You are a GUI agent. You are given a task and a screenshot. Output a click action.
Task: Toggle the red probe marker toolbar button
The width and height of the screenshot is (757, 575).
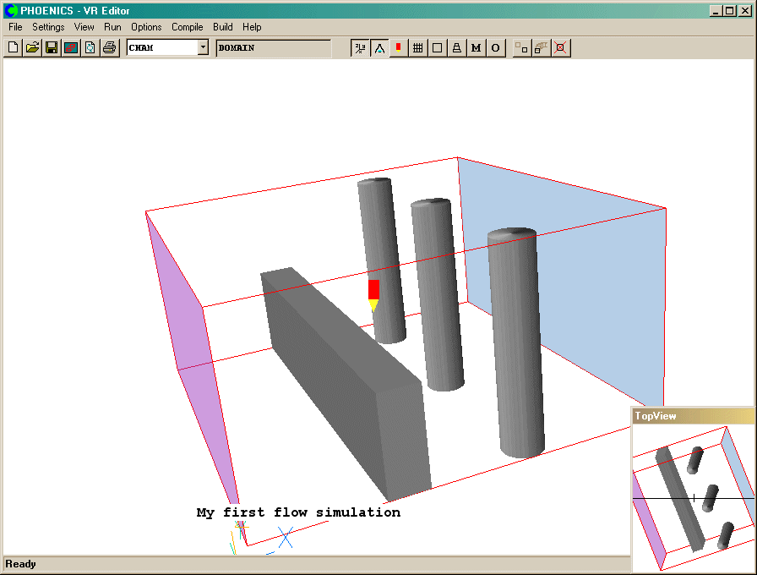[x=398, y=48]
